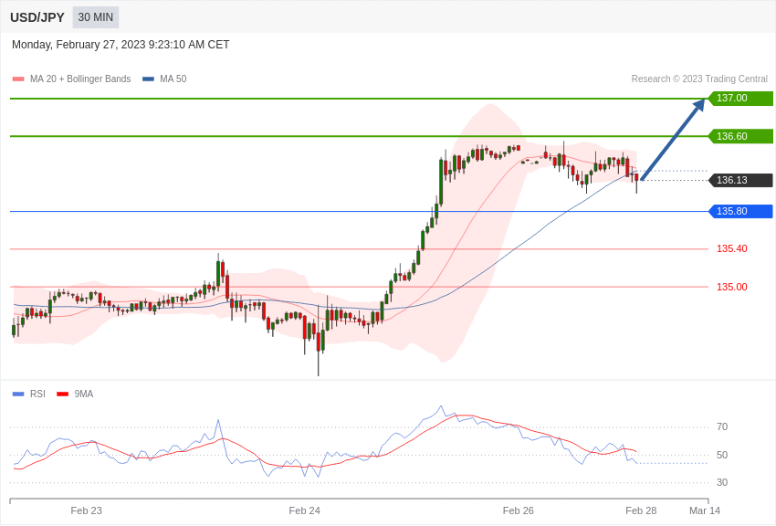Select the MA 50 legend label
The width and height of the screenshot is (776, 526).
tap(173, 79)
